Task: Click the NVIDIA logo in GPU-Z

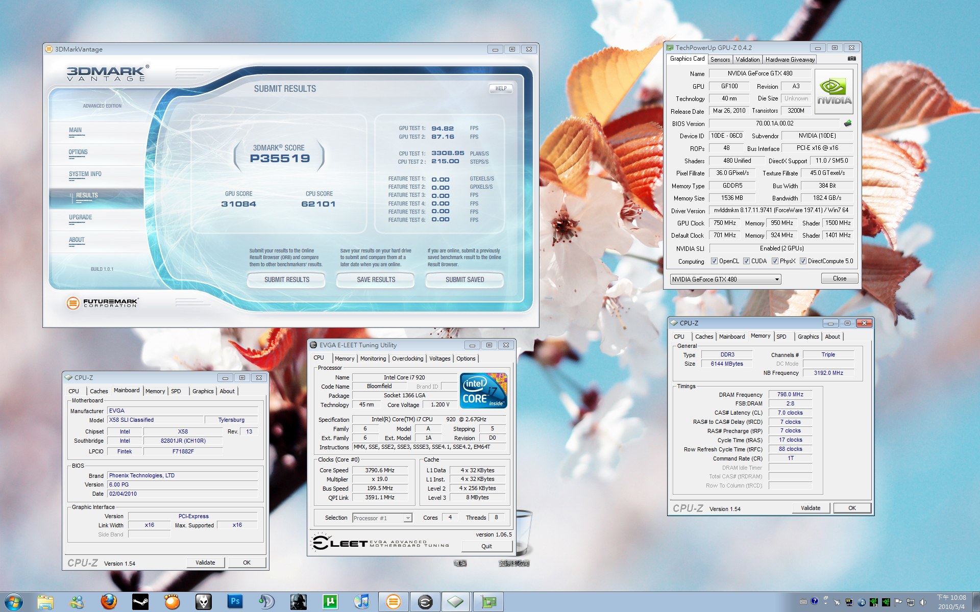Action: (834, 92)
